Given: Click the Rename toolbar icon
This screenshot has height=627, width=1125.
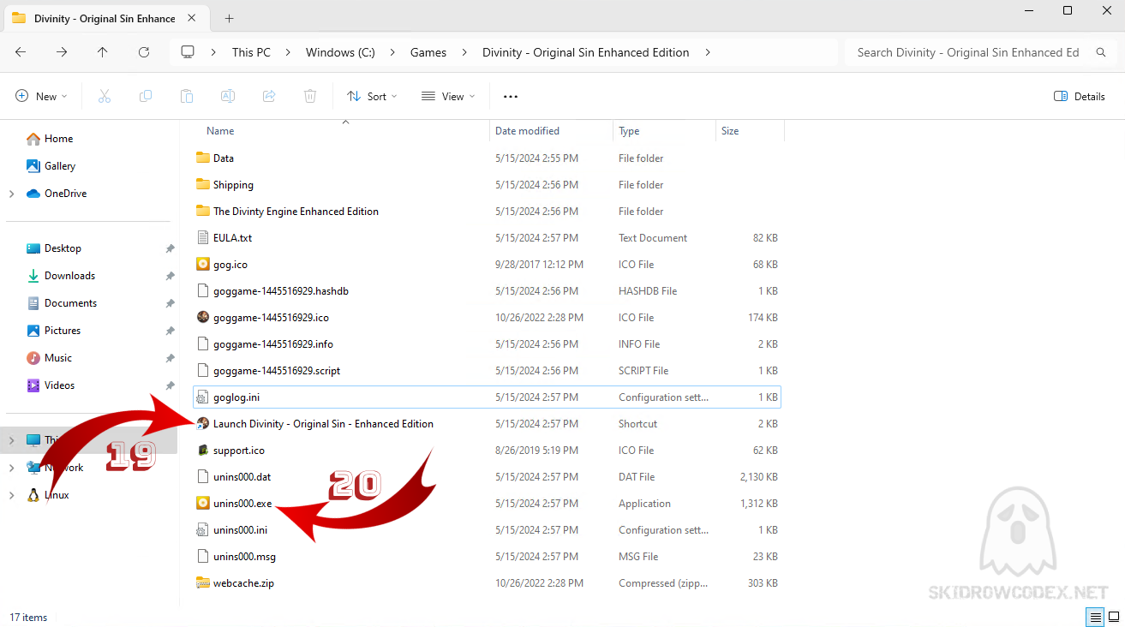Looking at the screenshot, I should 228,96.
